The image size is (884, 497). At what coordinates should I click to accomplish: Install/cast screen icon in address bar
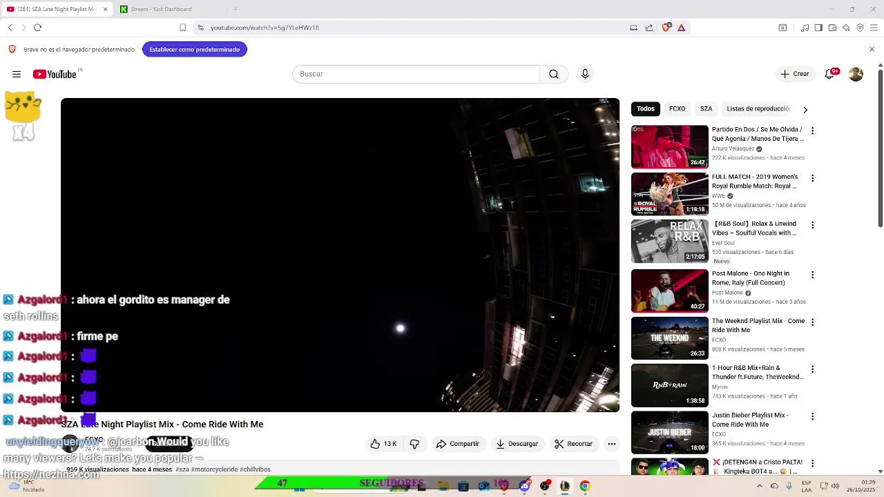click(633, 28)
